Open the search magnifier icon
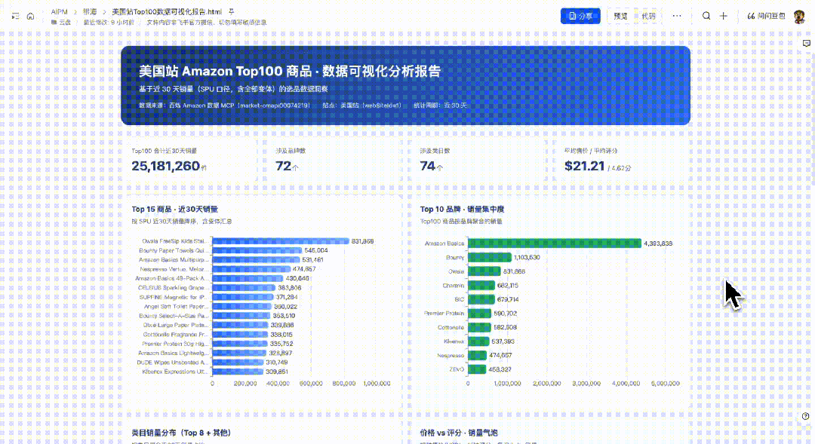The height and width of the screenshot is (444, 815). [x=706, y=16]
